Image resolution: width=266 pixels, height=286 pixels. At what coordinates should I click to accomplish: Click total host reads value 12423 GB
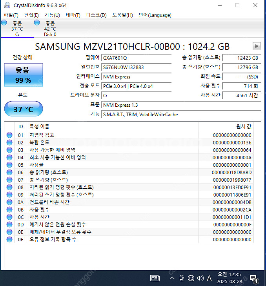click(x=242, y=58)
